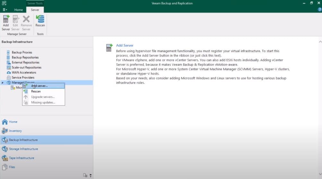The height and width of the screenshot is (179, 322).
Task: Click the Storage Infrastructure icon
Action: (5, 149)
